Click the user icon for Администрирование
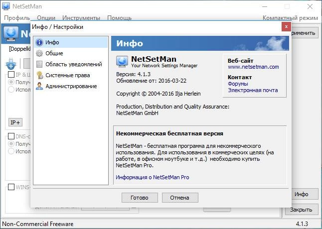This screenshot has height=229, width=322. [x=39, y=86]
